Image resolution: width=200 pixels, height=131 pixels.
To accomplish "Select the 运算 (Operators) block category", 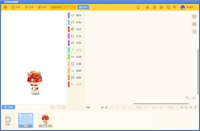I will tap(76, 64).
